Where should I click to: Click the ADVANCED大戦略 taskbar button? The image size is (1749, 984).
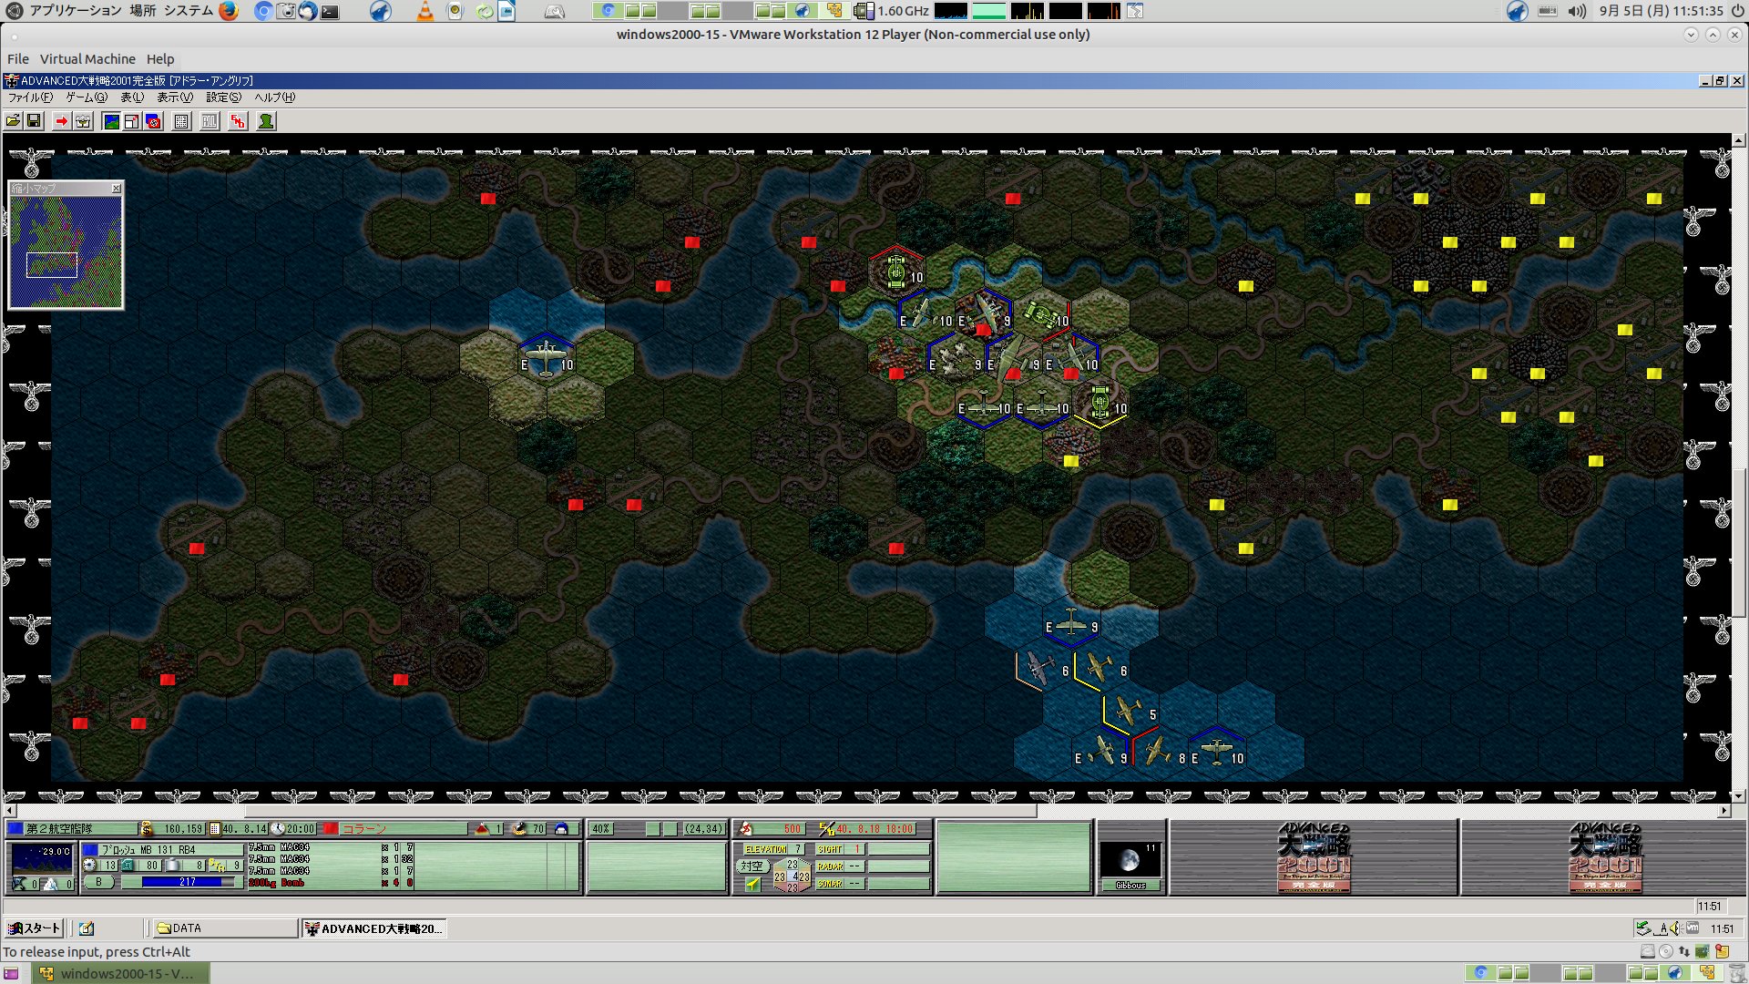[x=373, y=928]
